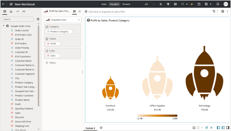231x131 pixels.
Task: Select the Canvas 1 tab
Action: [90, 128]
